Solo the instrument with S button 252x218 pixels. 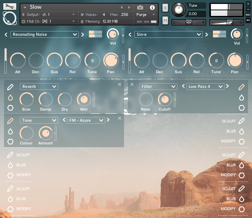[165, 8]
